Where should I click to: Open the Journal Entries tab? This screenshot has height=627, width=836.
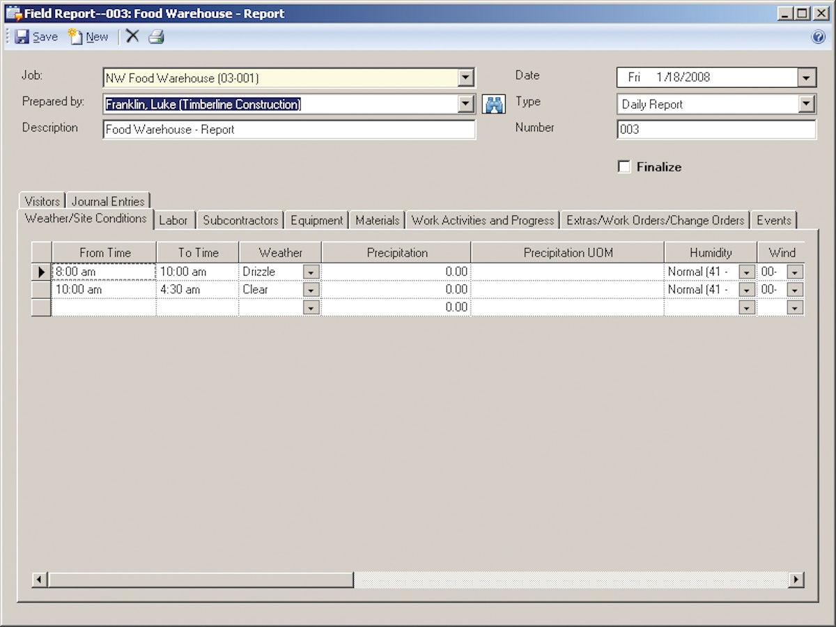coord(108,201)
